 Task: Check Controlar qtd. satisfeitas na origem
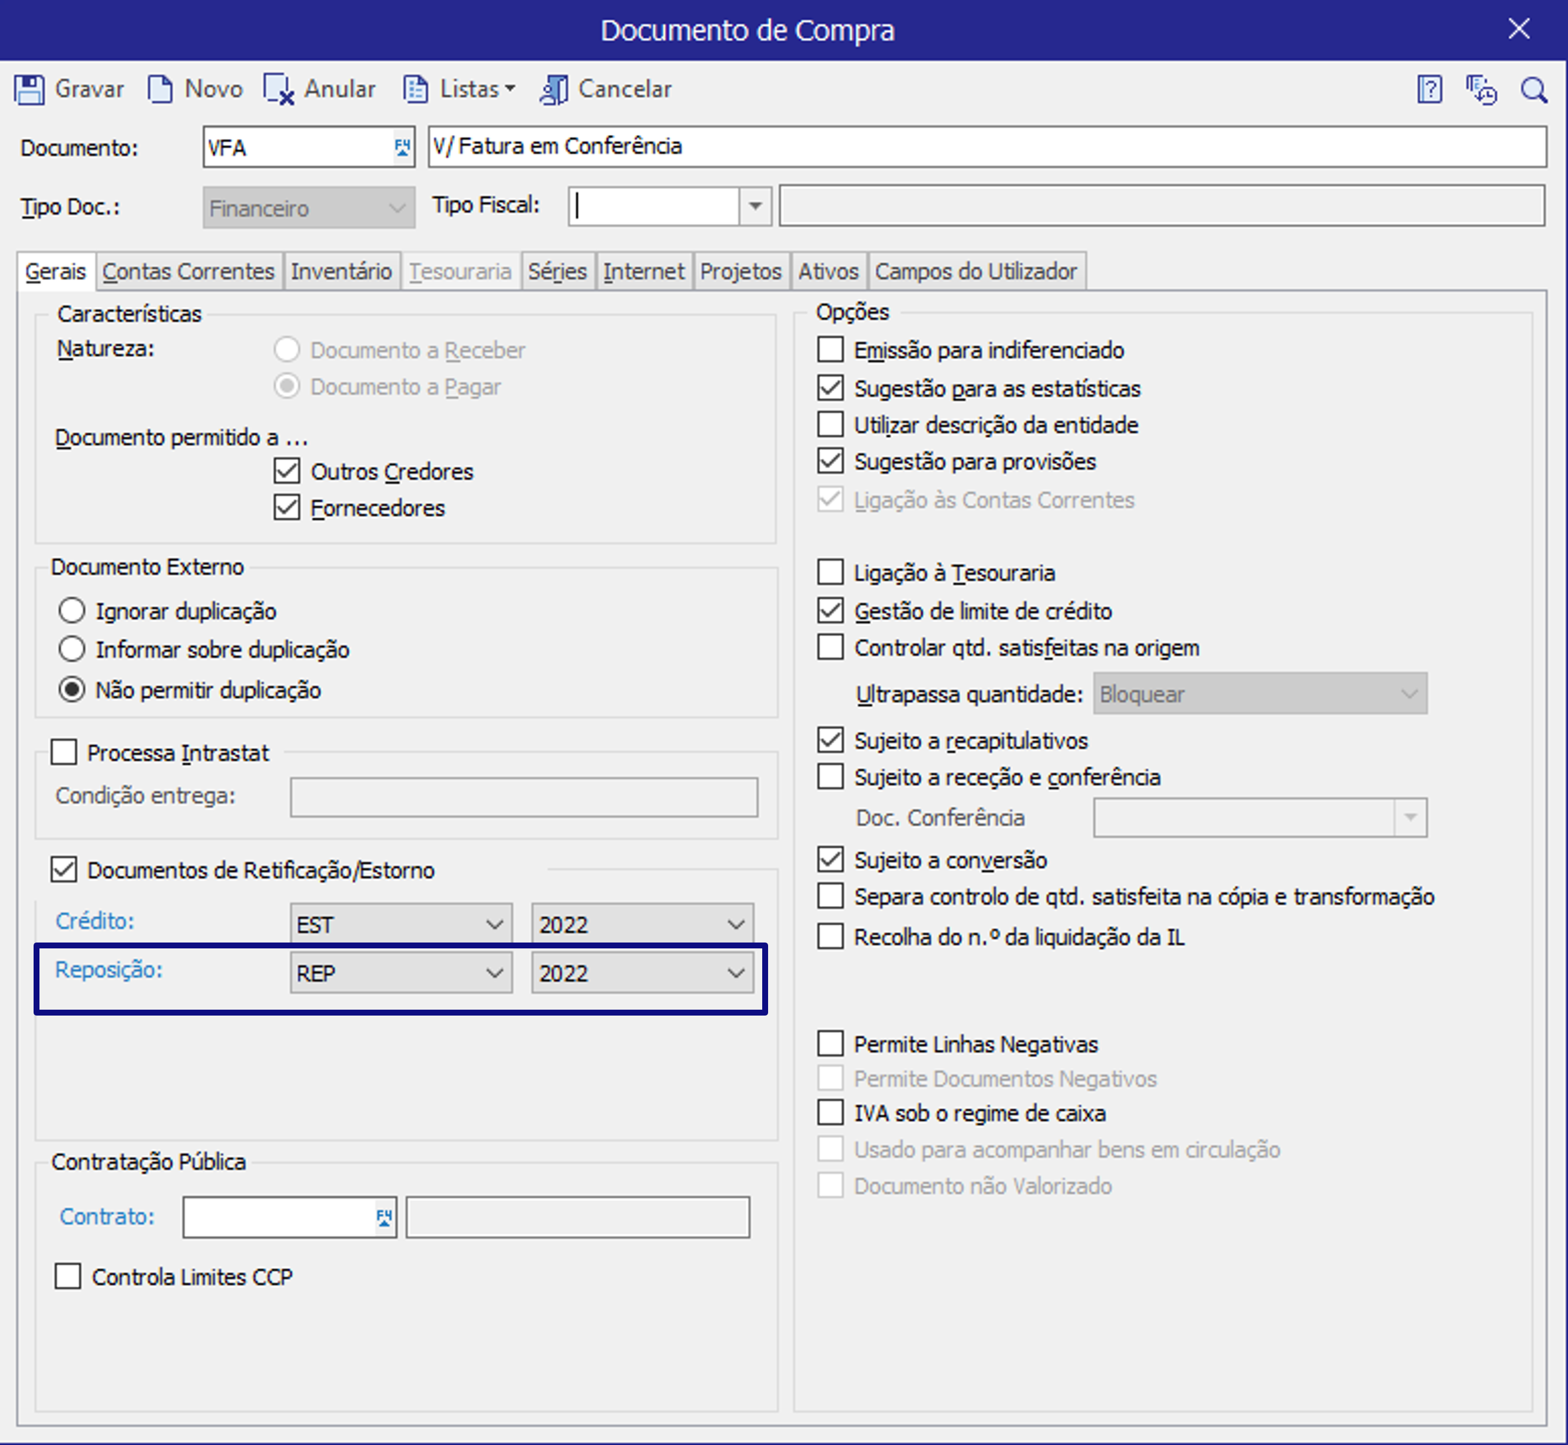831,647
